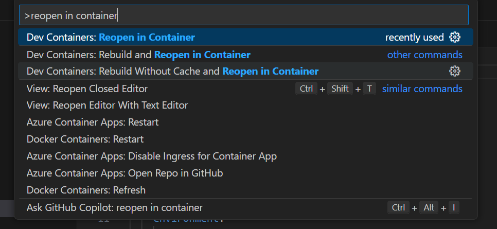Run Azure Container Apps: Restart command
The height and width of the screenshot is (229, 497).
245,122
